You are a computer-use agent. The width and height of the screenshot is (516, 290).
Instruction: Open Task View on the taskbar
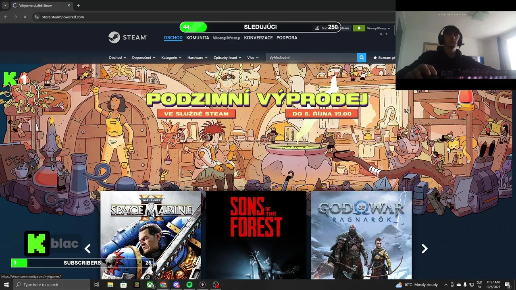click(x=97, y=285)
